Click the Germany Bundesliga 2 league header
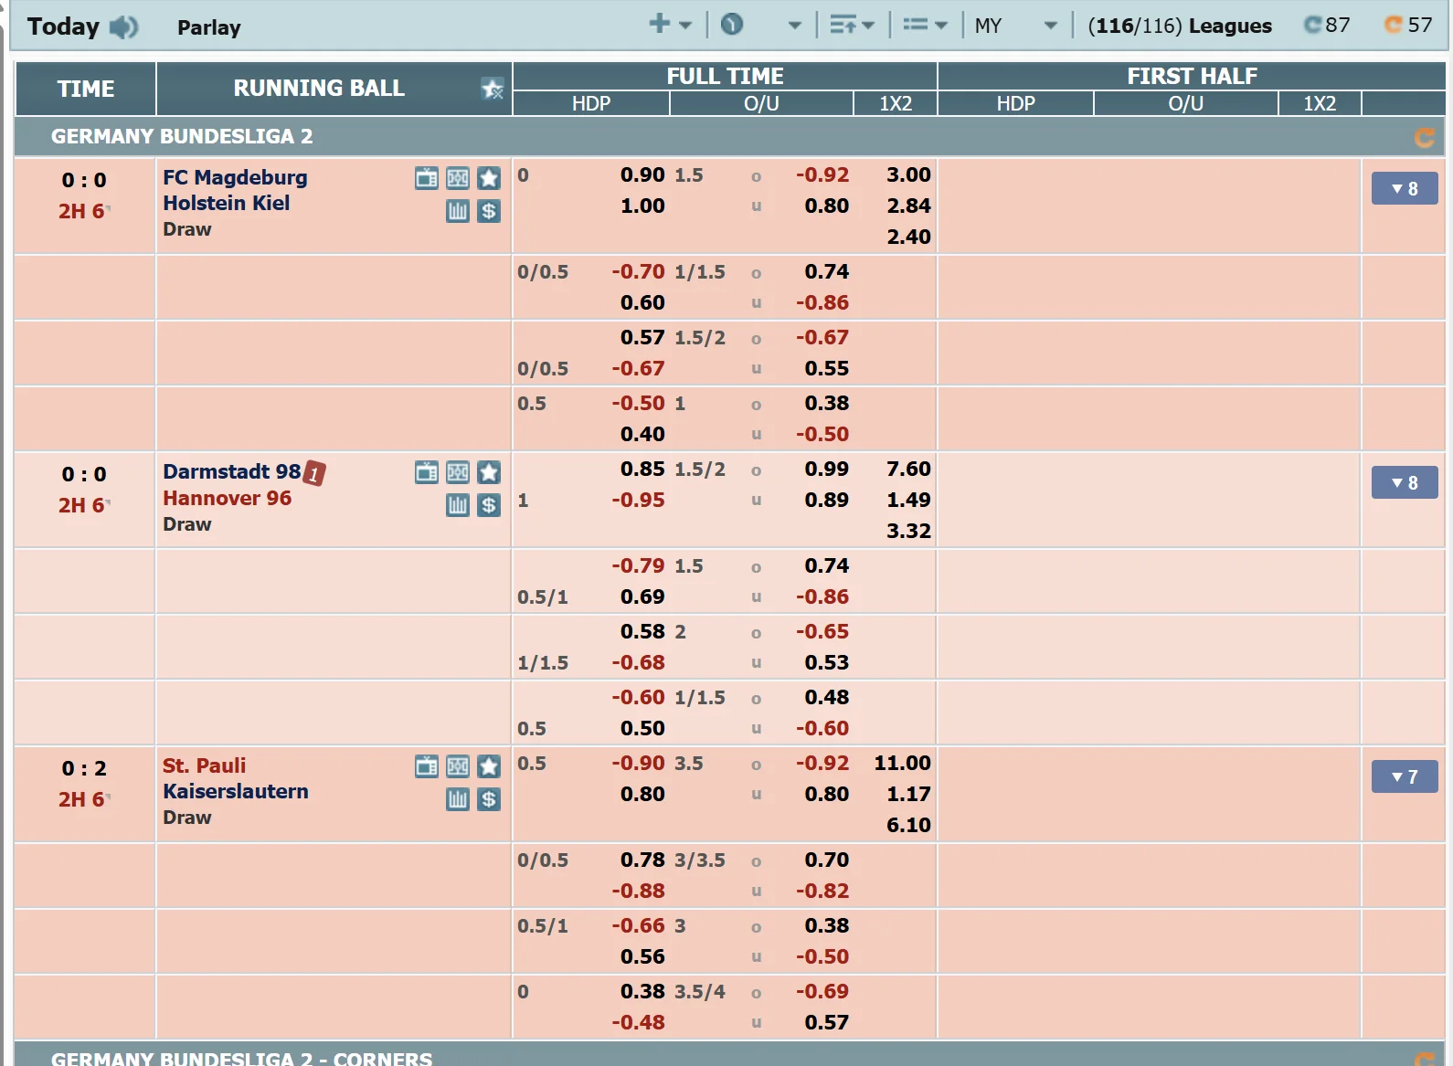 click(730, 137)
